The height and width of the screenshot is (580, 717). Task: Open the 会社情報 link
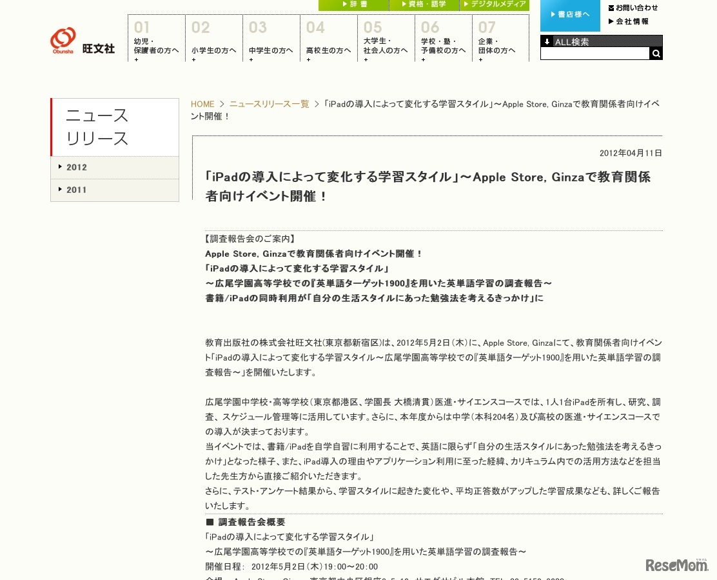coord(629,21)
